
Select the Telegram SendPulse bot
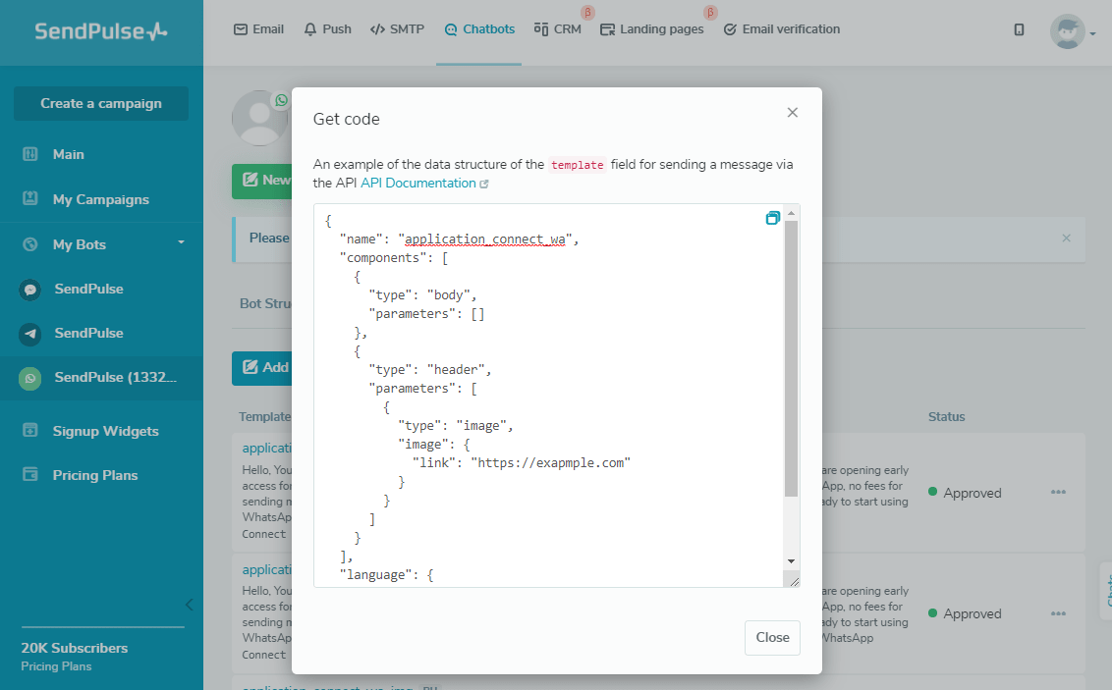(88, 333)
